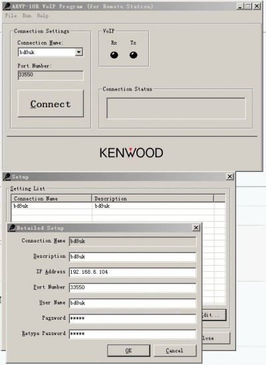Click Port Number field in Detailed Setup
This screenshot has width=266, height=365.
click(132, 288)
